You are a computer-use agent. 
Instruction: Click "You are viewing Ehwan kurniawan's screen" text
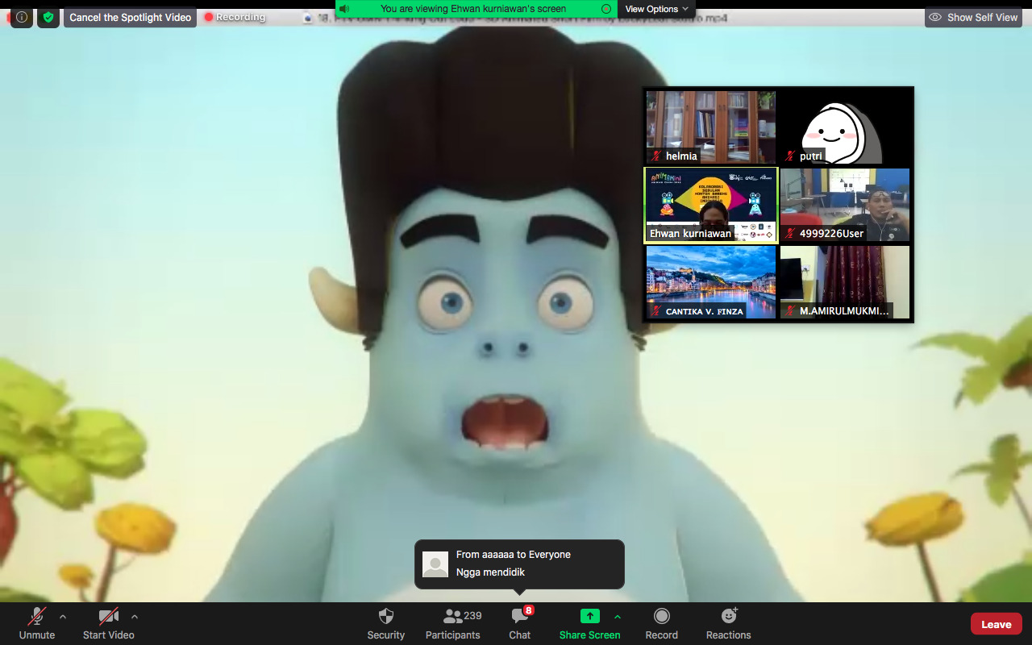pos(473,9)
